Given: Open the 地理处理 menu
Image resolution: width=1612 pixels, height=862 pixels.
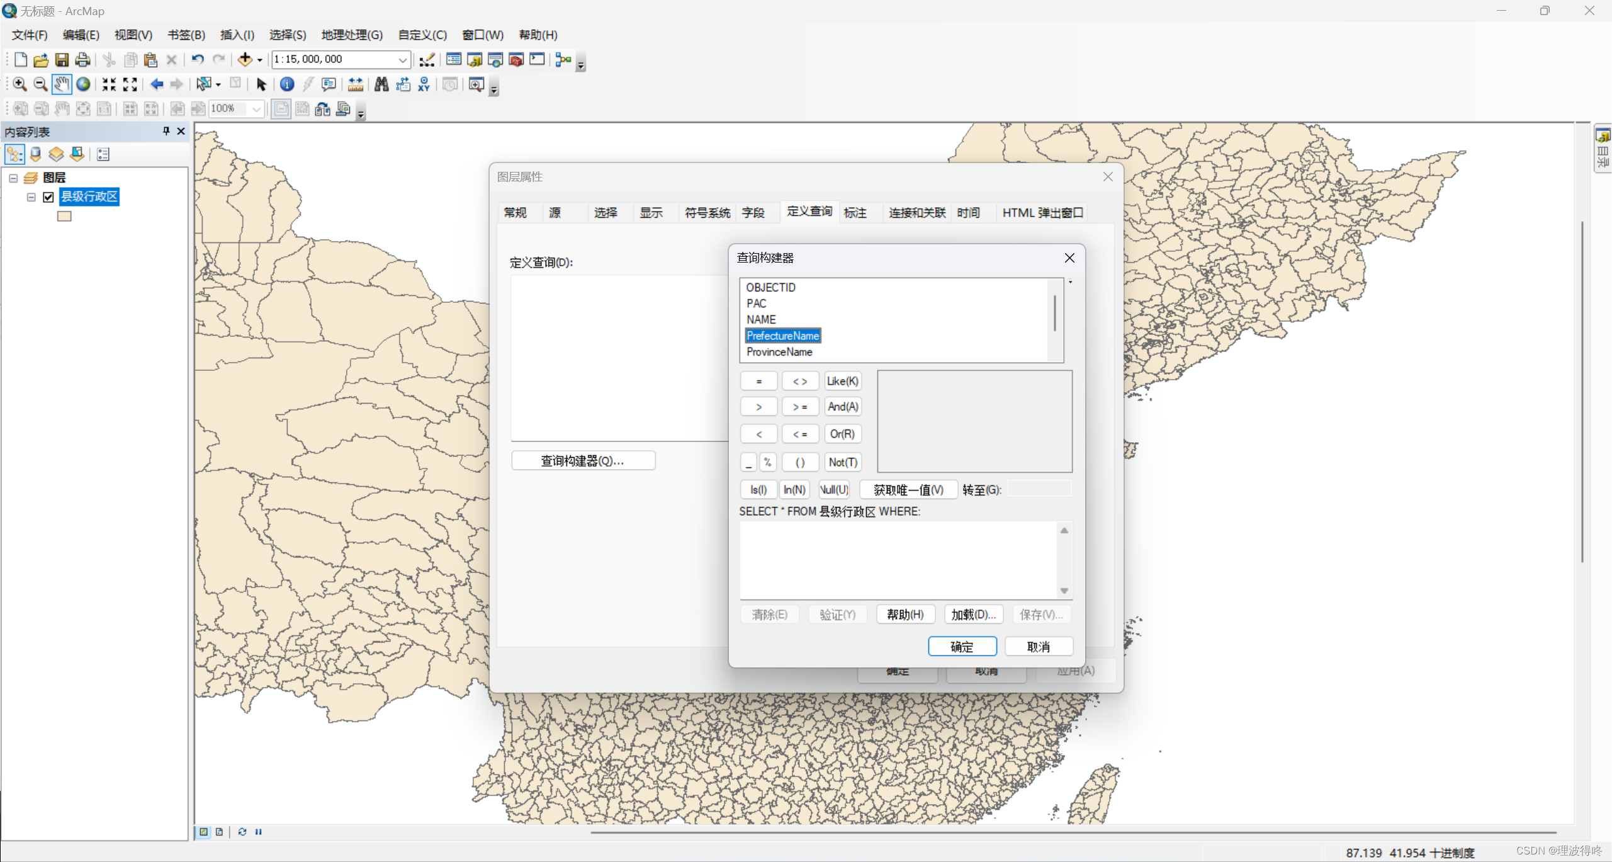Looking at the screenshot, I should pyautogui.click(x=352, y=35).
